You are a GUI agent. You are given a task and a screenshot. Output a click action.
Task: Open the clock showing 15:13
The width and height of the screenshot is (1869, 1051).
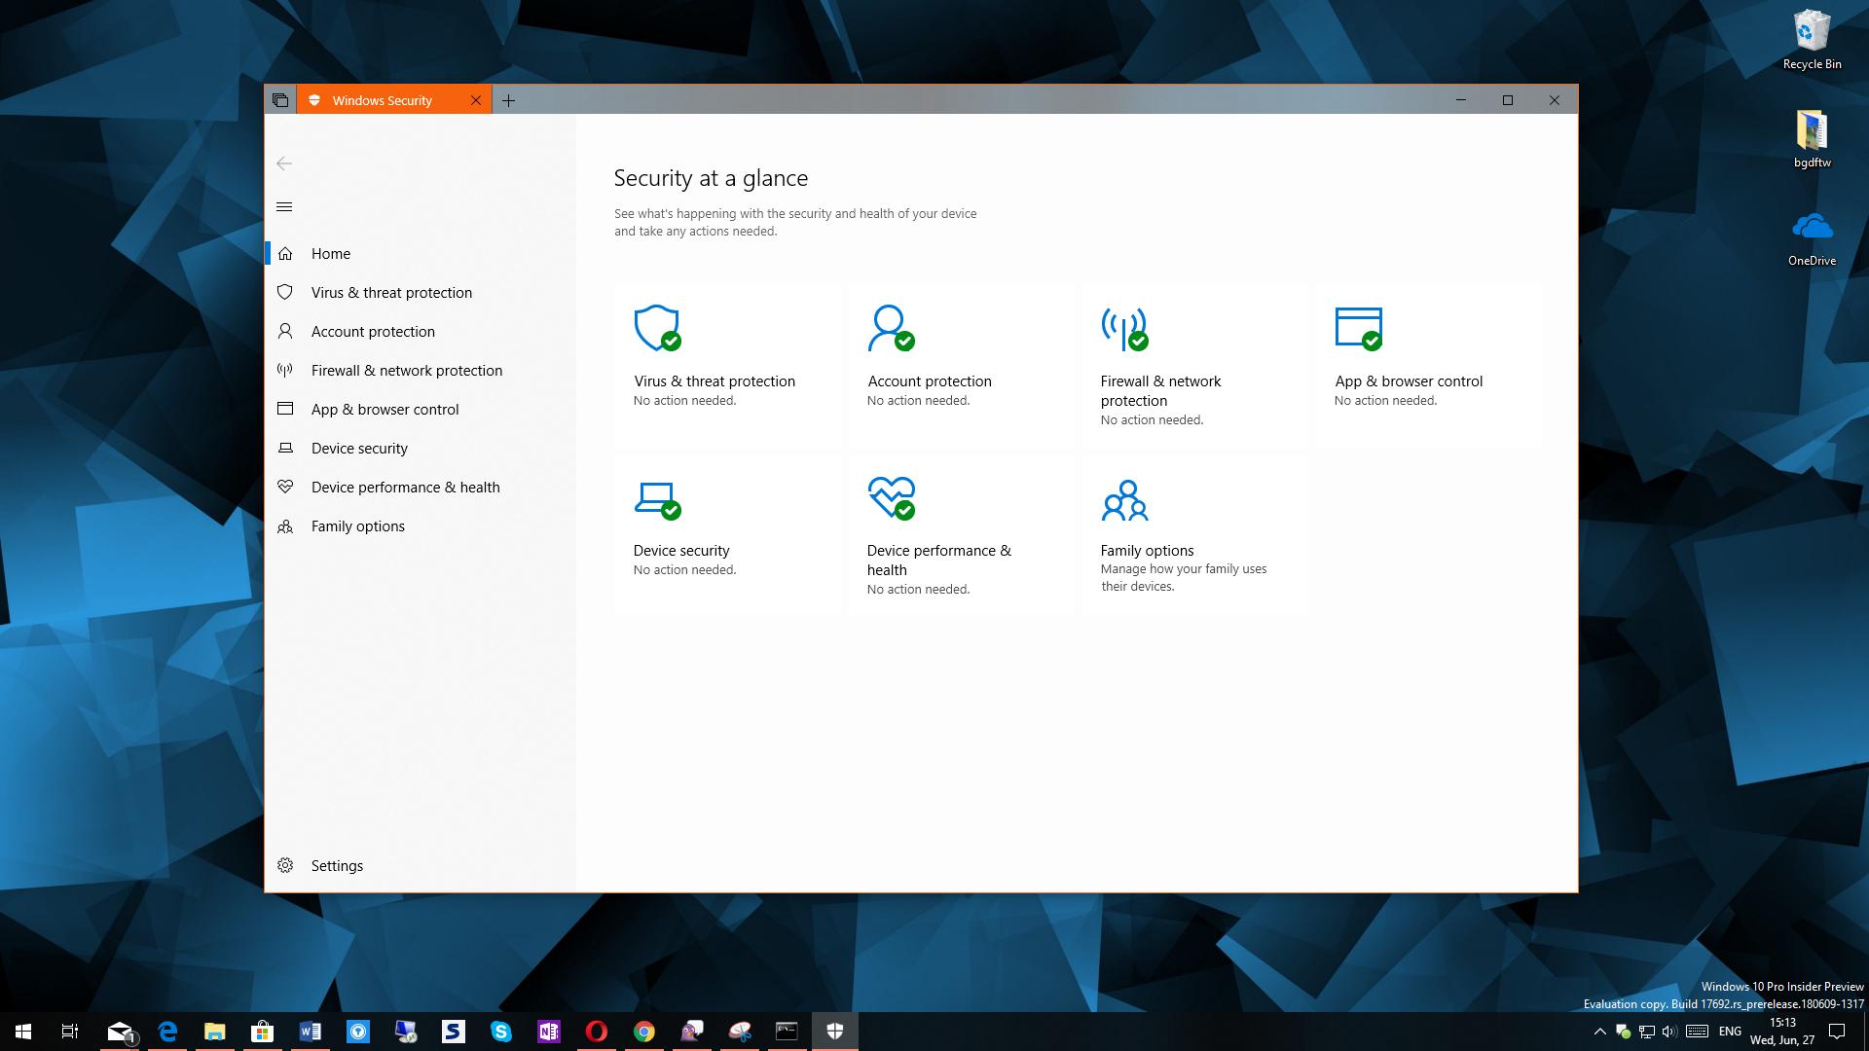pyautogui.click(x=1782, y=1032)
